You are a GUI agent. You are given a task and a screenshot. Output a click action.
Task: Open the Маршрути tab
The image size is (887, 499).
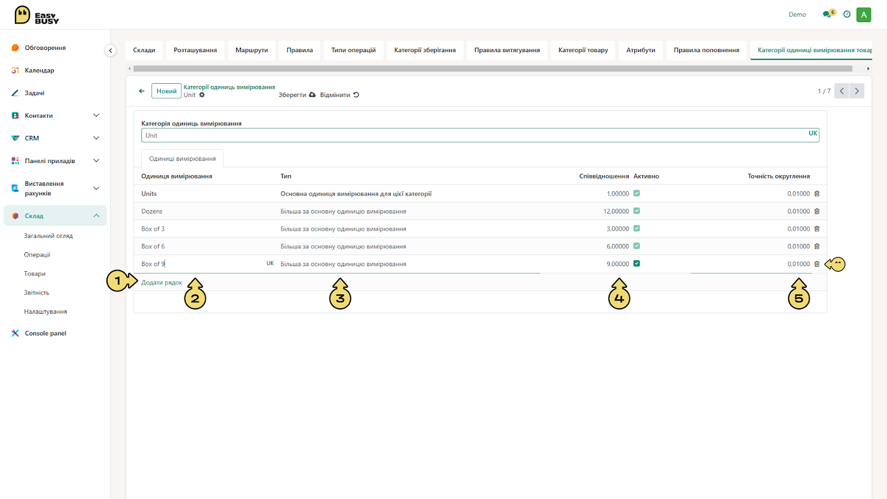(x=252, y=50)
